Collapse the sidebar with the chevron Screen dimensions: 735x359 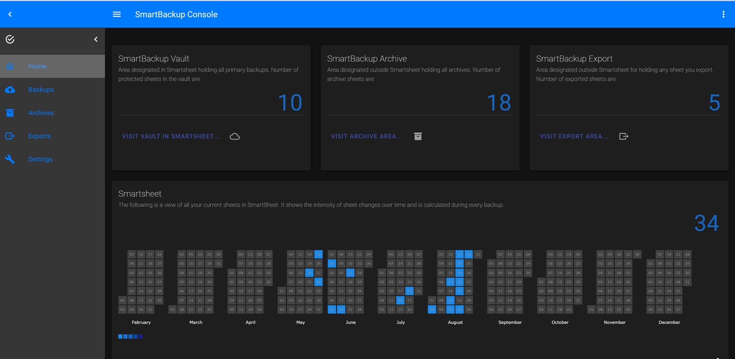point(96,39)
